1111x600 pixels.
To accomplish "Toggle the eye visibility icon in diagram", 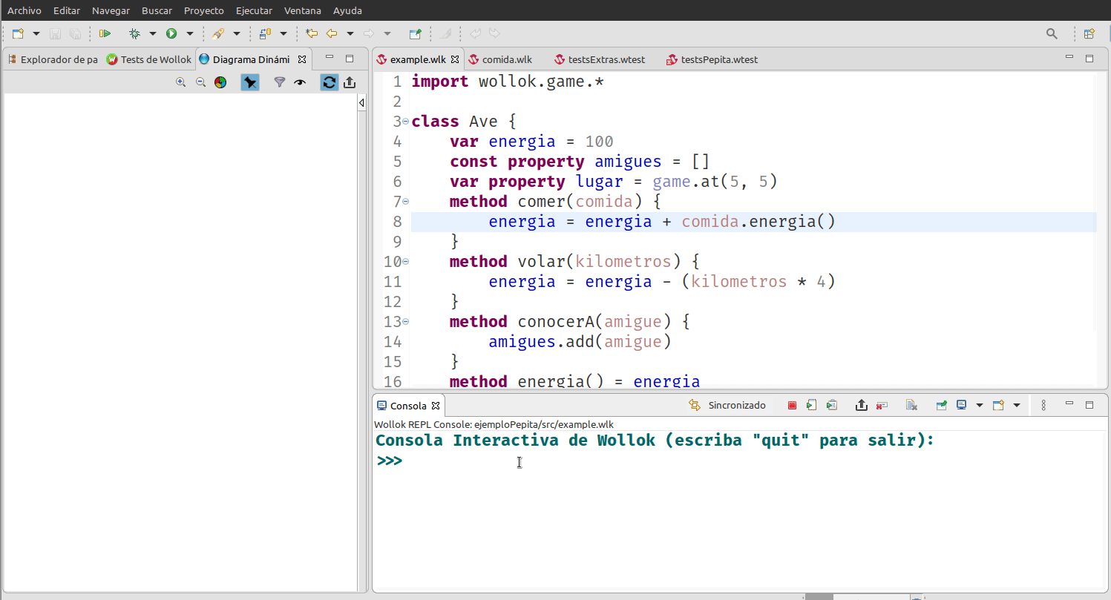I will (x=300, y=82).
